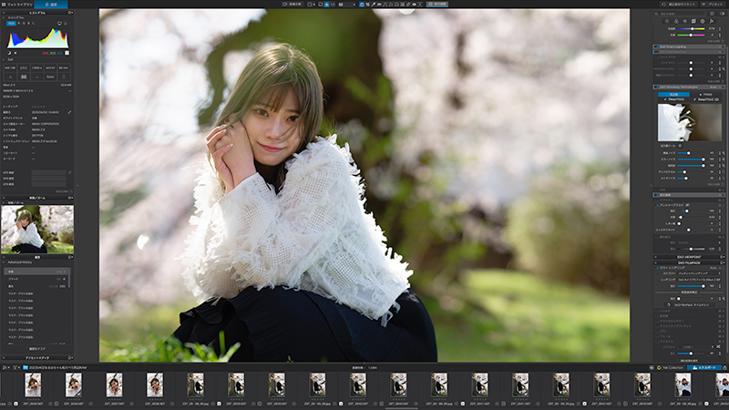
Task: Select the red-eye tool icon
Action: coord(414,5)
